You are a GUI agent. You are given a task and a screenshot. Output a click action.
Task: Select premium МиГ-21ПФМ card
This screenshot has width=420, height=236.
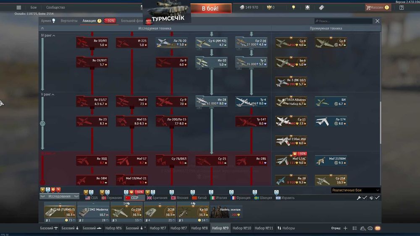(x=331, y=161)
